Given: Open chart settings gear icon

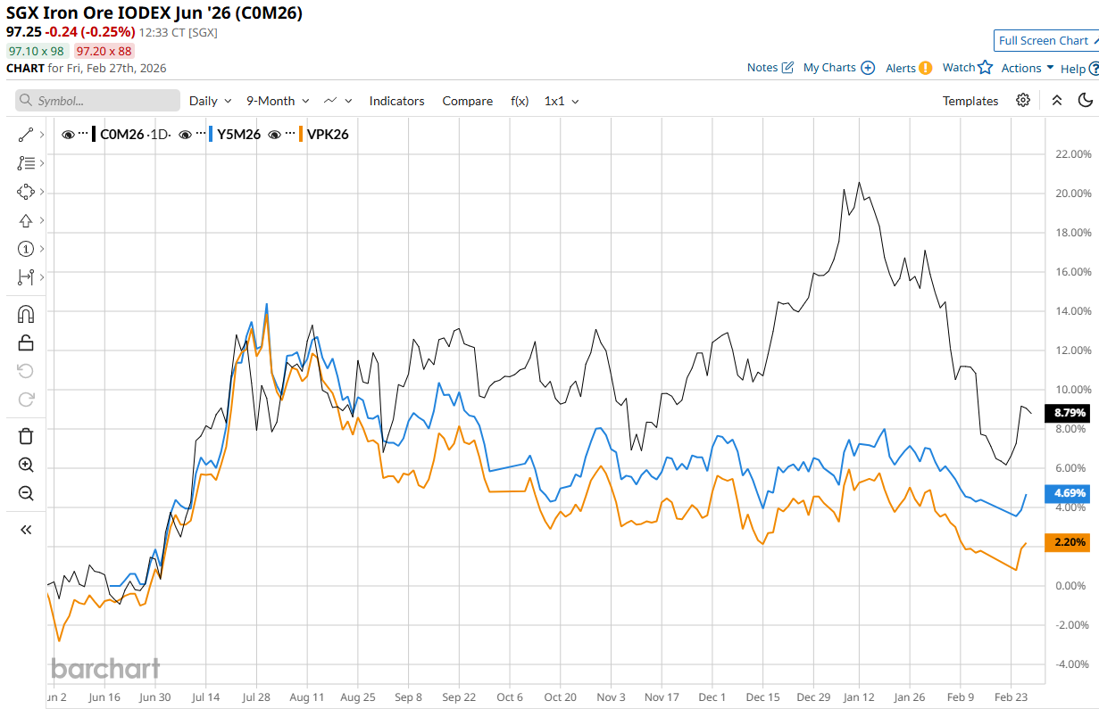Looking at the screenshot, I should 1023,100.
